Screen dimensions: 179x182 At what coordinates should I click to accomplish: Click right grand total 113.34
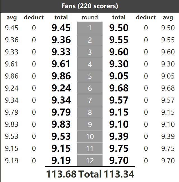(x=119, y=174)
